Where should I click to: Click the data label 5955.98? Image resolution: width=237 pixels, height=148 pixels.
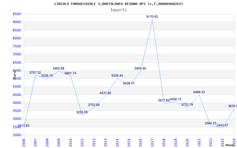58,69
